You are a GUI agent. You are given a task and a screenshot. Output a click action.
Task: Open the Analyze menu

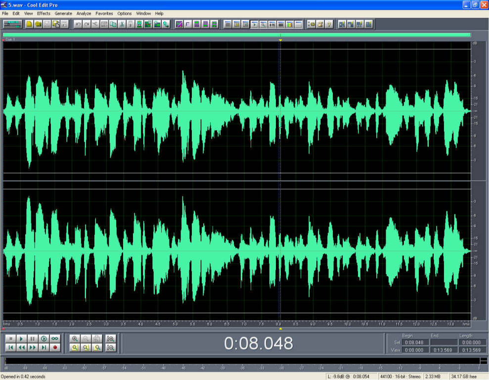[x=84, y=13]
